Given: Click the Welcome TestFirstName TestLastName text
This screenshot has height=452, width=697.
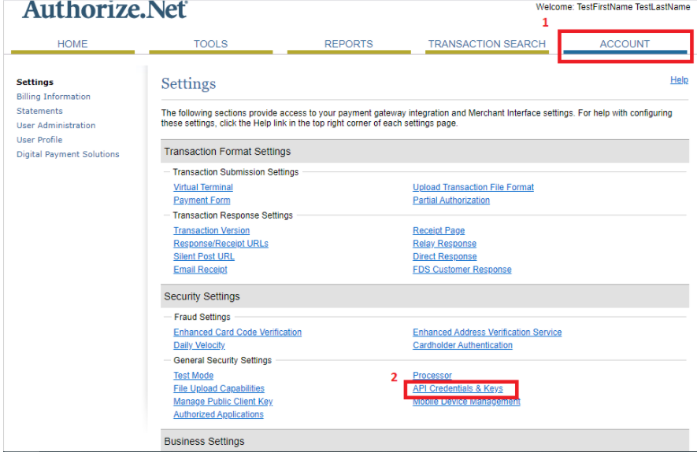Looking at the screenshot, I should pyautogui.click(x=613, y=6).
